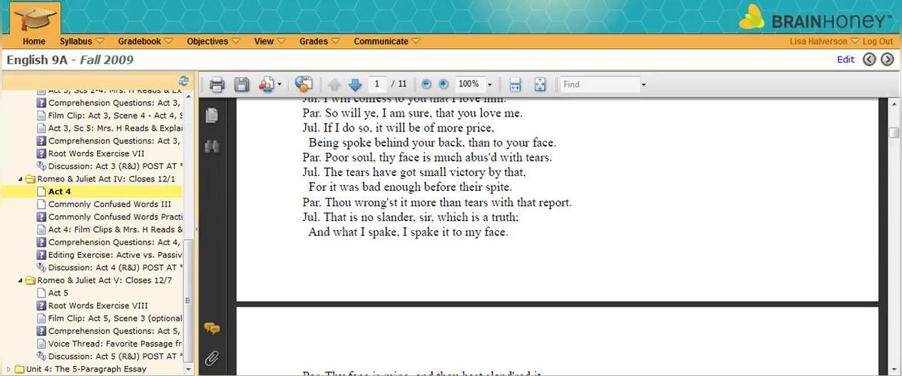Open the zoom percentage dropdown
The width and height of the screenshot is (902, 376).
pos(490,84)
